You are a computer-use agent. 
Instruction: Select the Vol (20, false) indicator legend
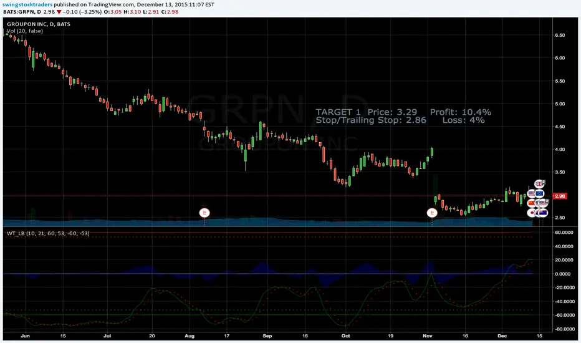(25, 31)
